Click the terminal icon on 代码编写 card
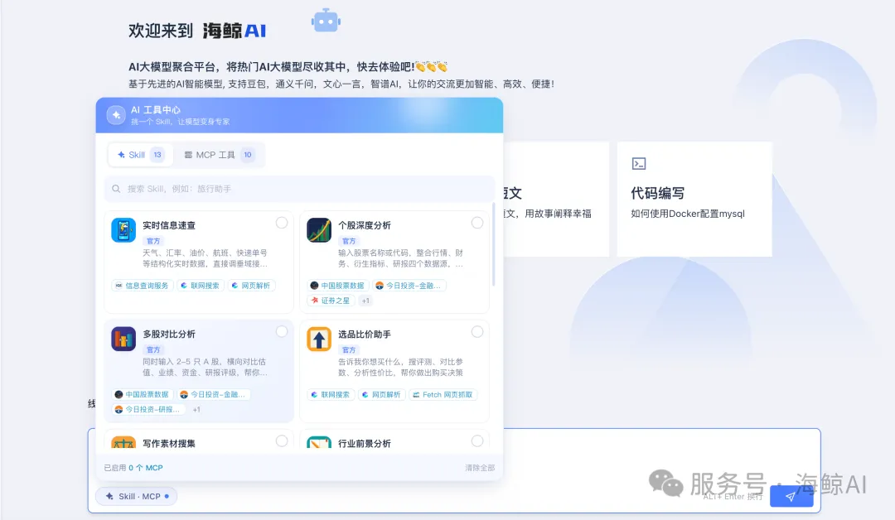Viewport: 895px width, 520px height. point(639,164)
